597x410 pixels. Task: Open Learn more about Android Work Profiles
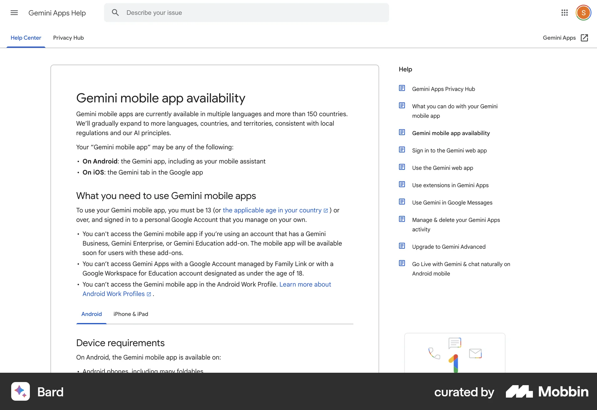pyautogui.click(x=114, y=294)
